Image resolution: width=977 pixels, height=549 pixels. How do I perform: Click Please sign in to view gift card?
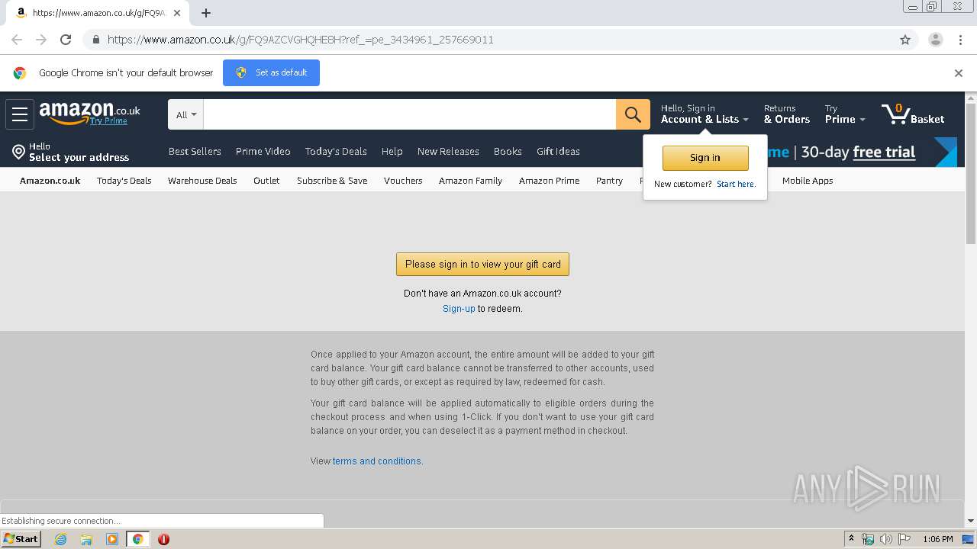click(x=482, y=264)
